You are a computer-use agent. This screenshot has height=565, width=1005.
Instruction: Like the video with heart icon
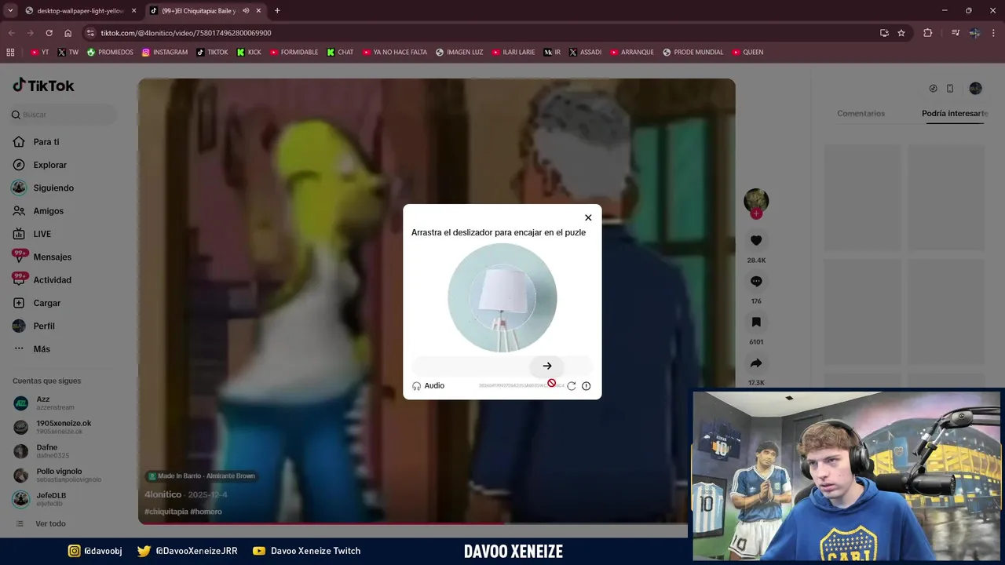coord(756,241)
